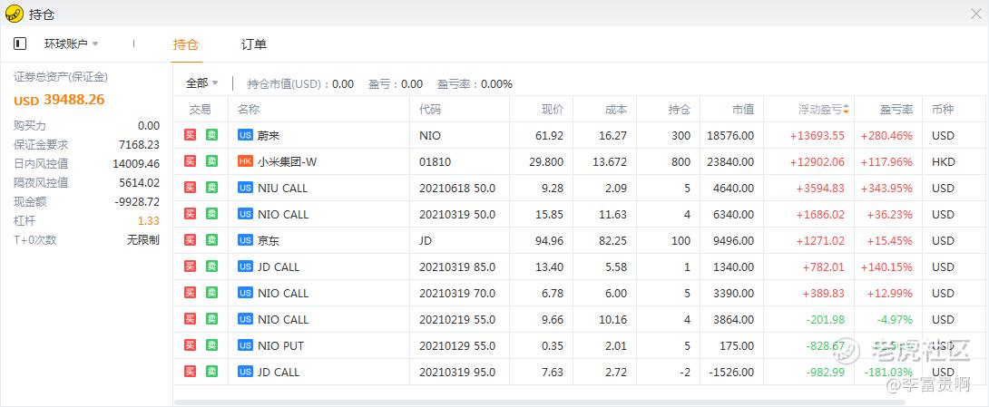
Task: Click sell icon for NIO CALL 20210219 55.0
Action: [212, 319]
